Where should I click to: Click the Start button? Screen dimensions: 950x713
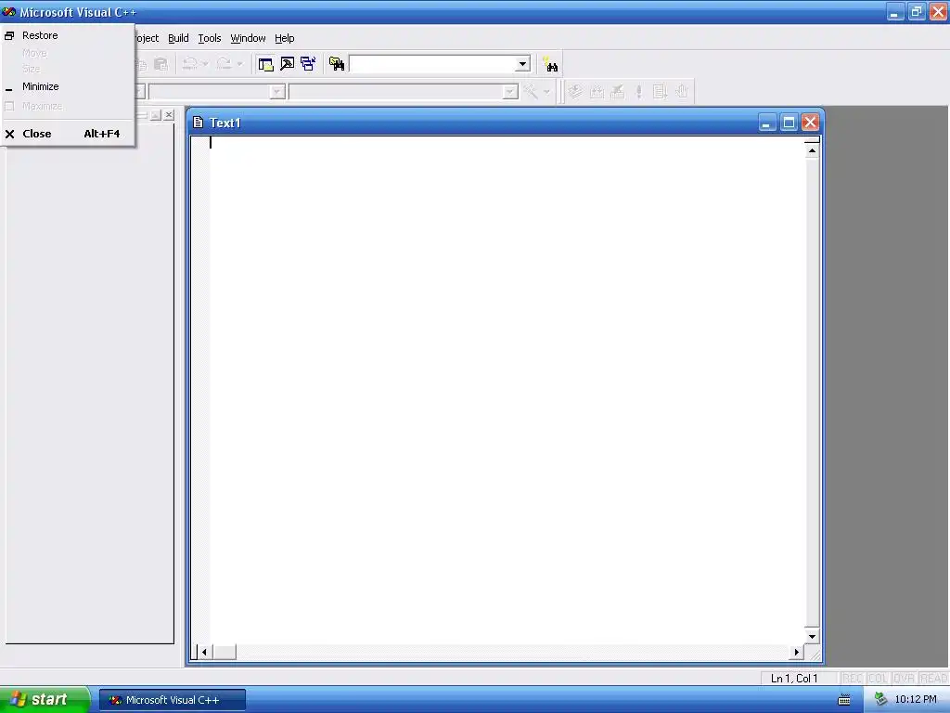coord(45,700)
